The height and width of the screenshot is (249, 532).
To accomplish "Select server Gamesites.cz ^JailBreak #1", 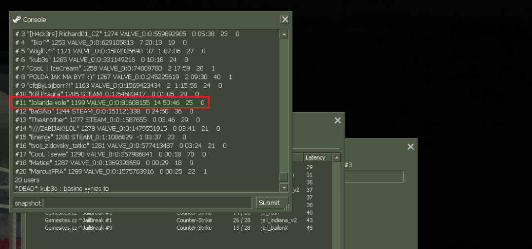I will click(78, 220).
